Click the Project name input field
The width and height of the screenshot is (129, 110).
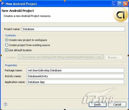click(x=73, y=29)
